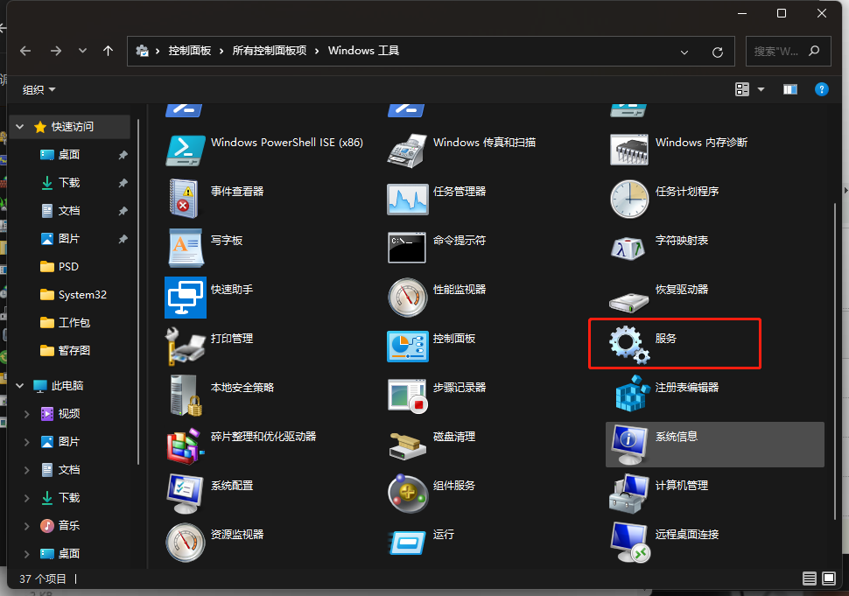This screenshot has height=596, width=849.
Task: Open 远程桌面连接 remote desktop icon
Action: (x=629, y=541)
